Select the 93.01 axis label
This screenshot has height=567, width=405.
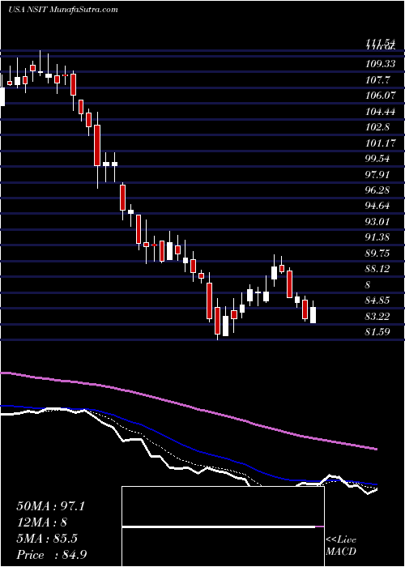(378, 222)
